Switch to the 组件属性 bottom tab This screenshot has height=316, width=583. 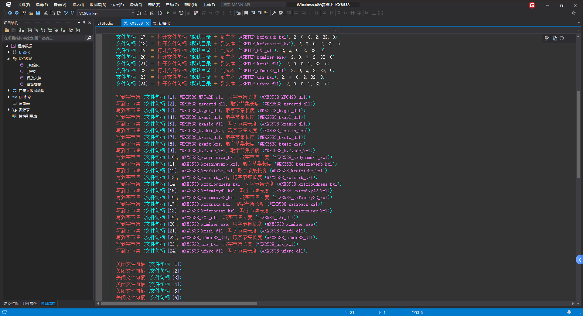tap(30, 304)
